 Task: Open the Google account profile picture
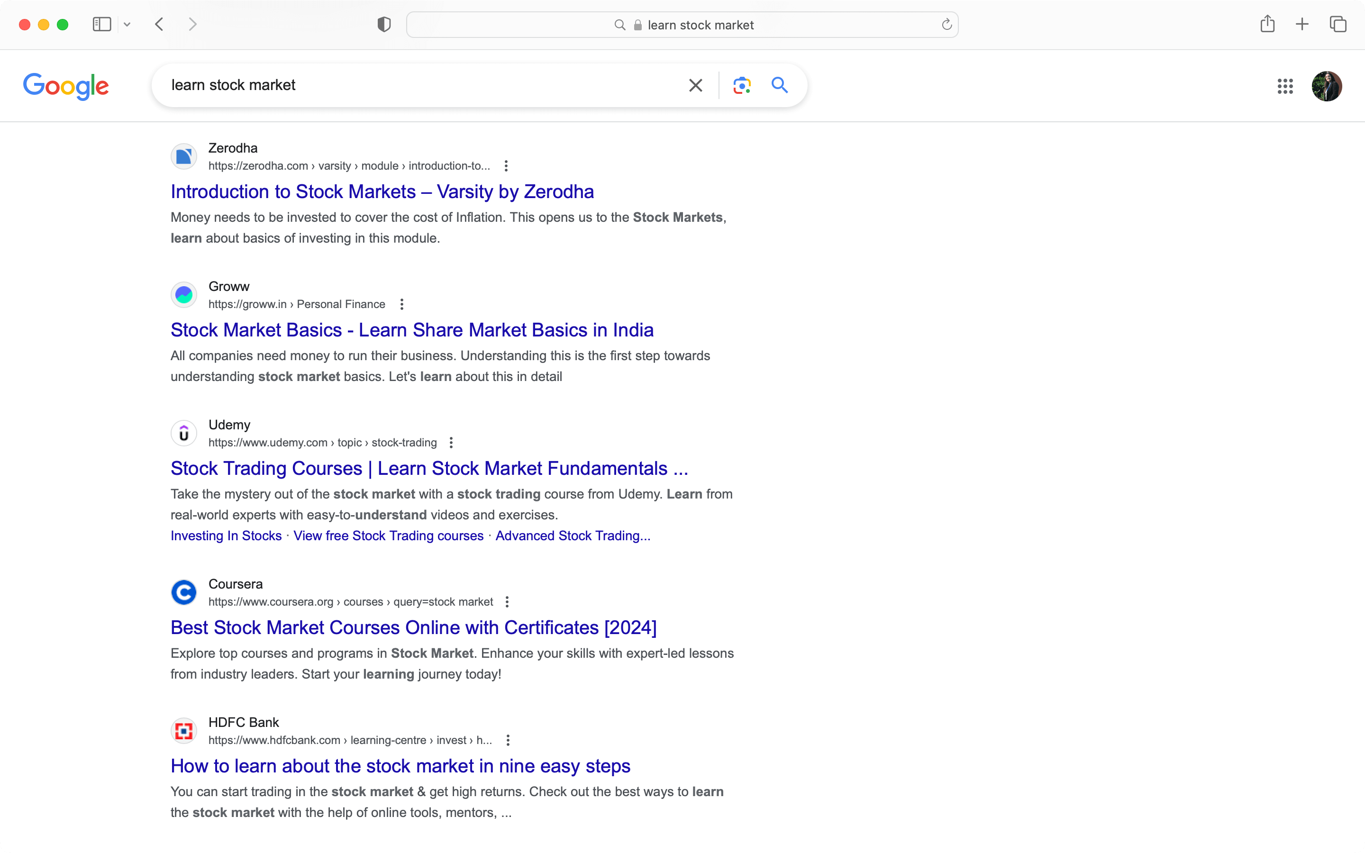tap(1327, 86)
